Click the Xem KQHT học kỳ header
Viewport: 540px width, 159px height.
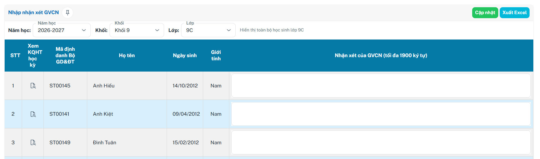click(x=33, y=55)
